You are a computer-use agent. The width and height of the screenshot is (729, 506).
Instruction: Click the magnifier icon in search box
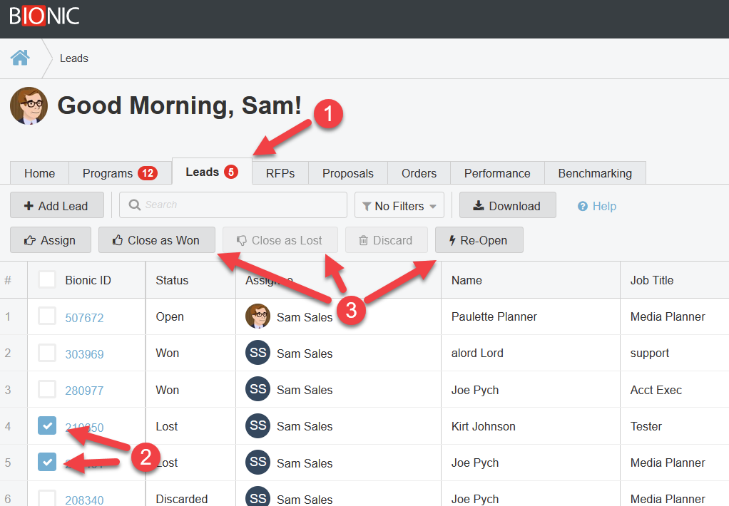(134, 205)
